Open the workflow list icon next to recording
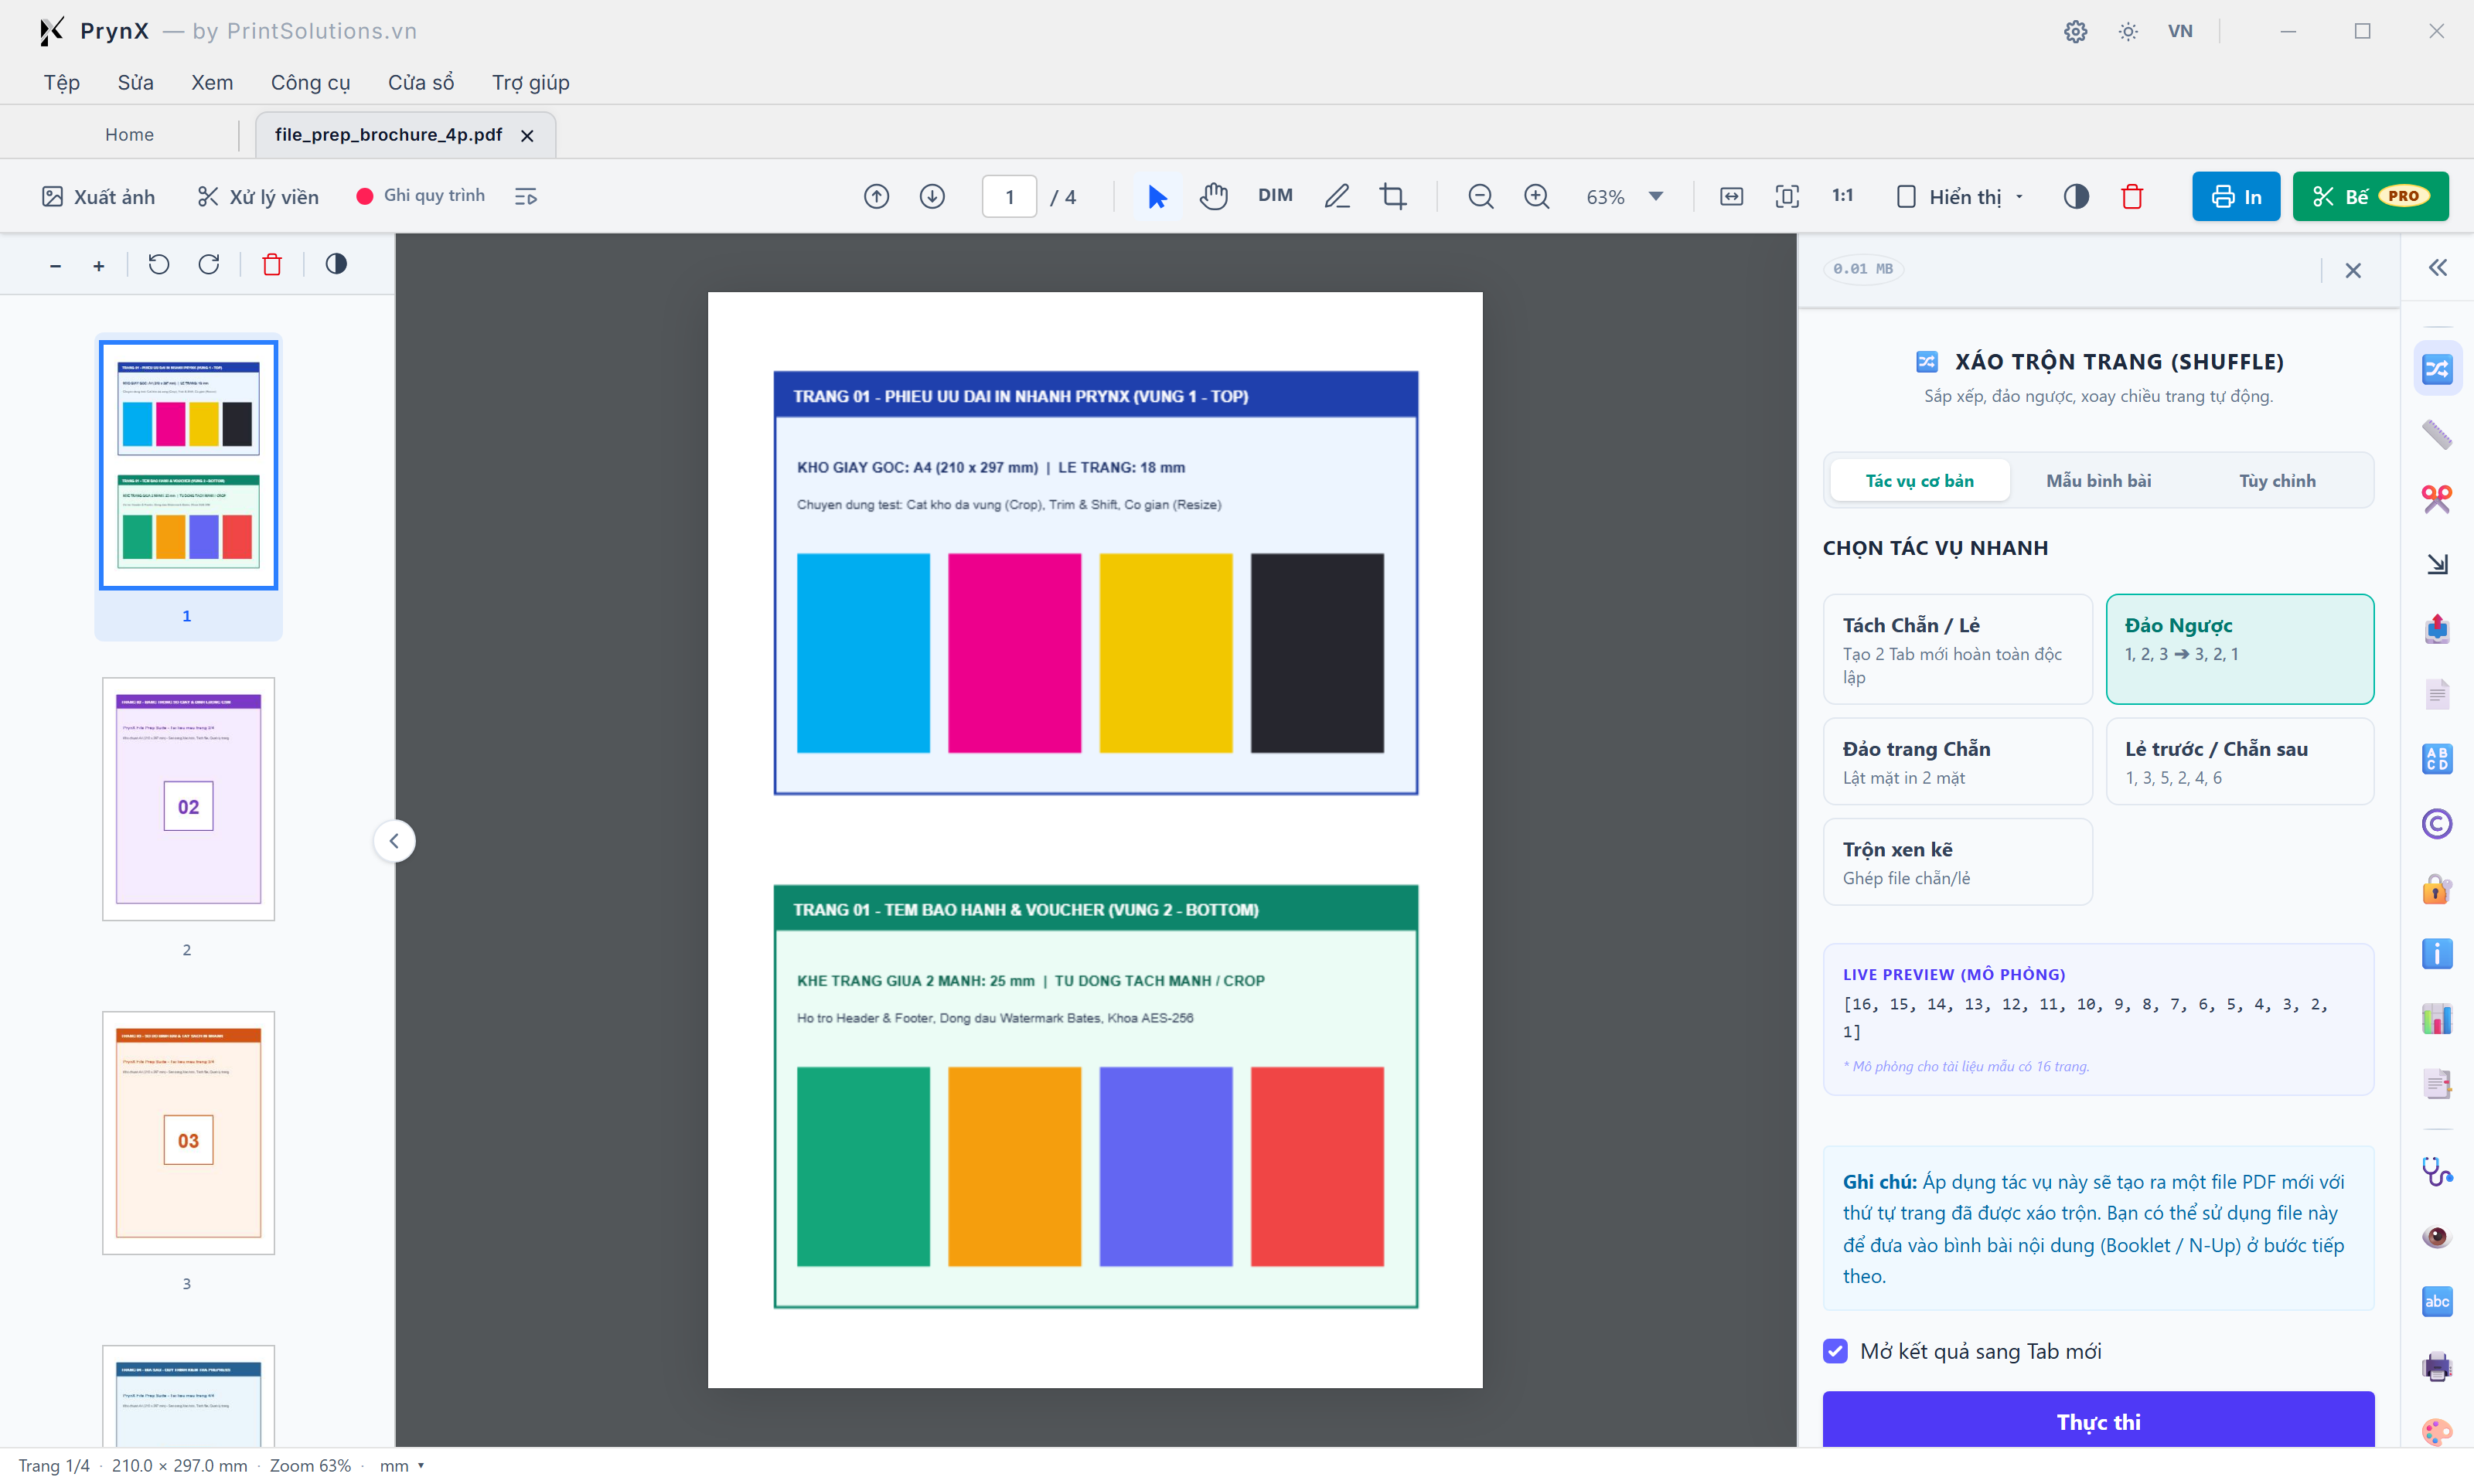 point(526,196)
